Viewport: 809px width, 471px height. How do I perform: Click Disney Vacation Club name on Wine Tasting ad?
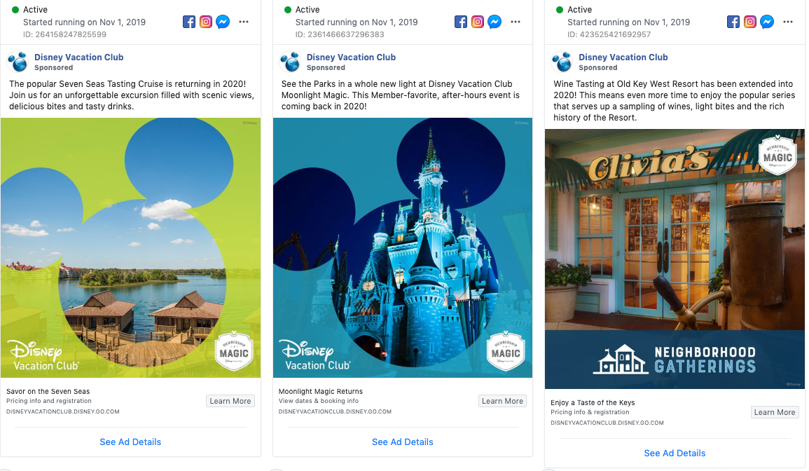[x=623, y=57]
